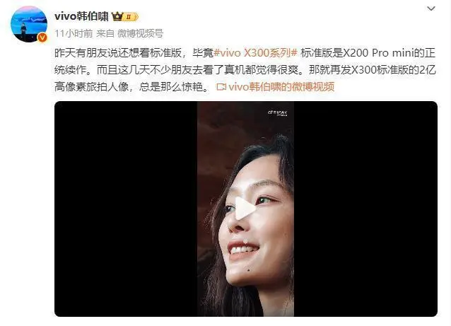This screenshot has width=451, height=326.
Task: Open the #vivo X300系列# hashtag topic
Action: (256, 53)
